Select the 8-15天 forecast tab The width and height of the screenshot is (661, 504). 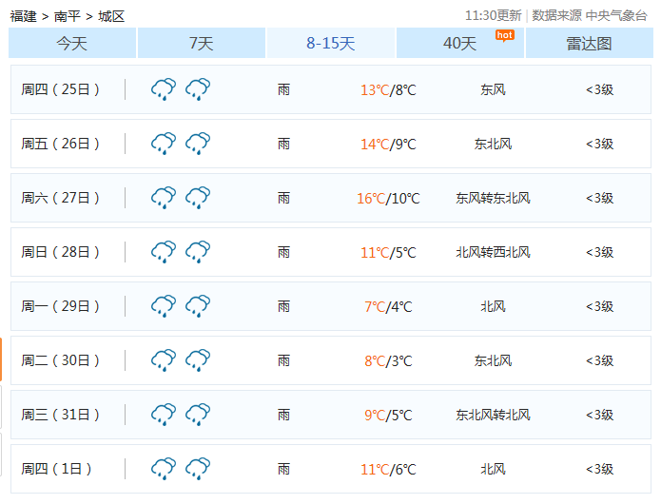point(331,44)
